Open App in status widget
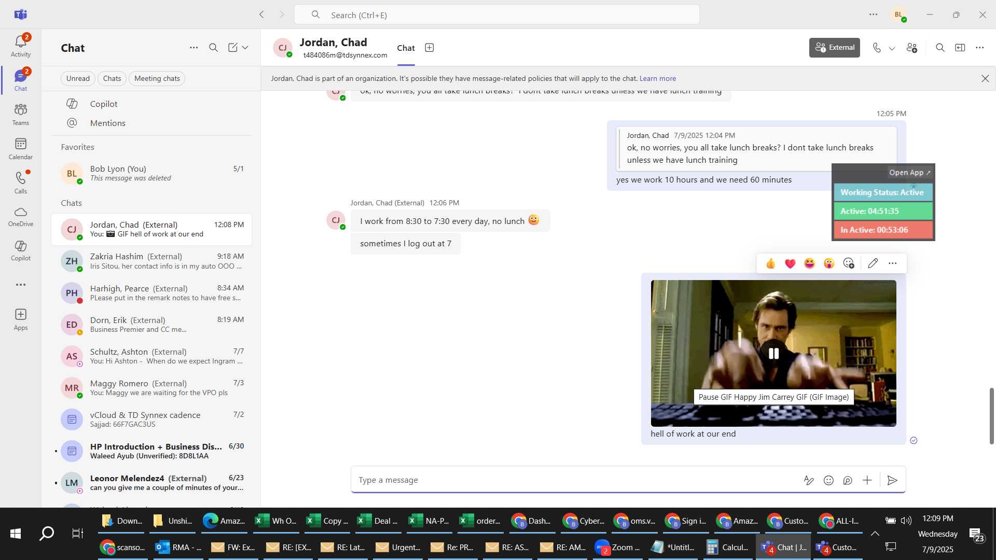This screenshot has height=560, width=996. coord(909,173)
